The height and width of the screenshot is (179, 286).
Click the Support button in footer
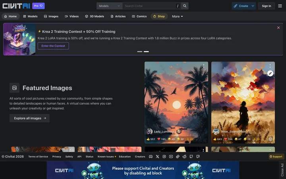(276, 157)
